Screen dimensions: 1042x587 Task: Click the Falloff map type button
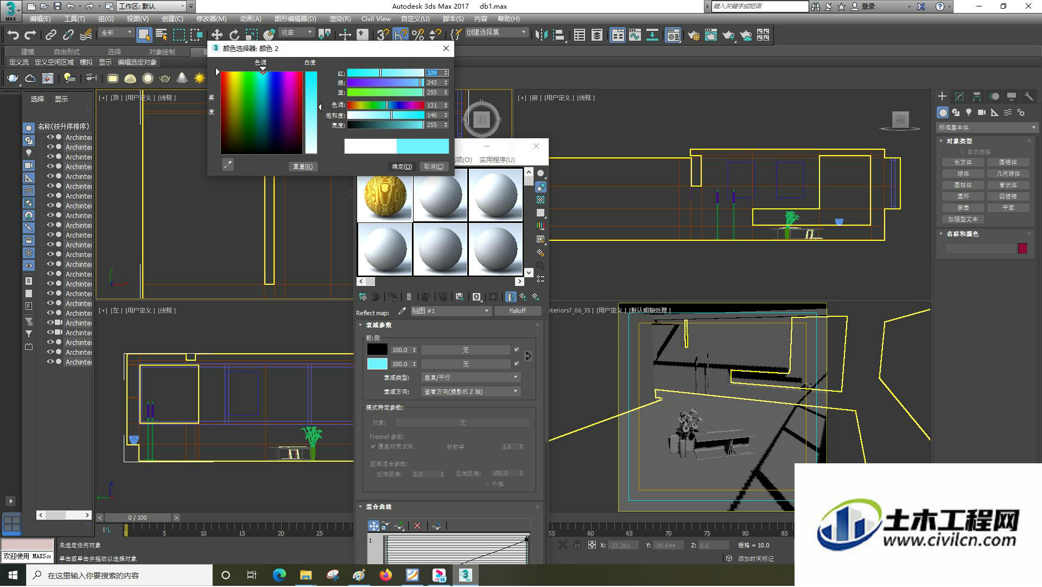517,311
